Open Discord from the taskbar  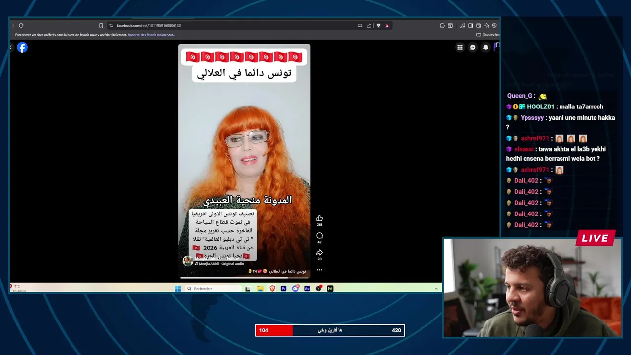(x=295, y=289)
